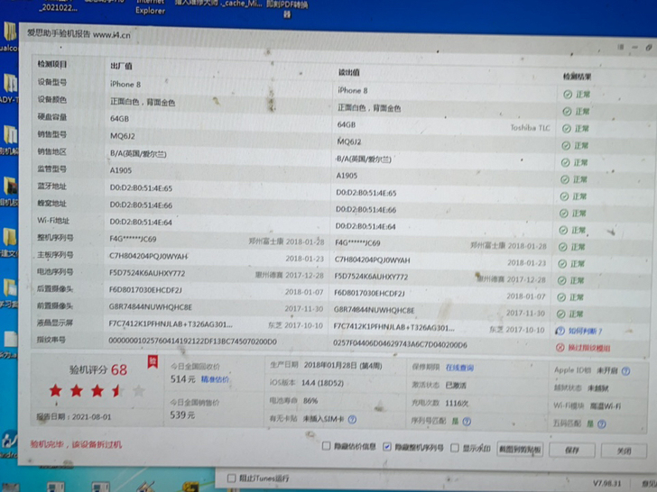Click the 充电次数 1116次 value
The height and width of the screenshot is (492, 657).
457,404
